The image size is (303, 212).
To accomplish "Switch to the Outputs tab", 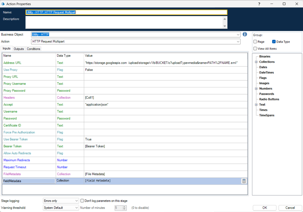I will pos(19,49).
